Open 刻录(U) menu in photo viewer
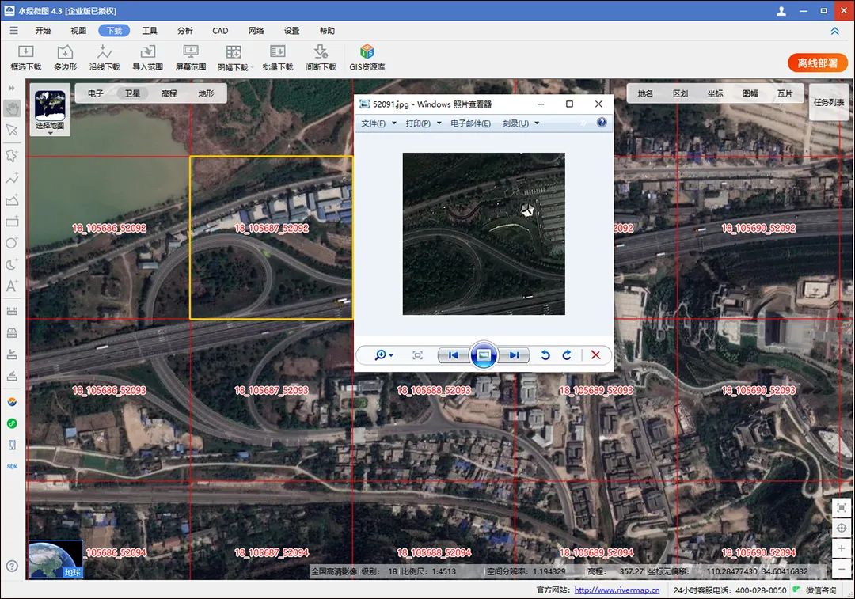855x599 pixels. (520, 123)
